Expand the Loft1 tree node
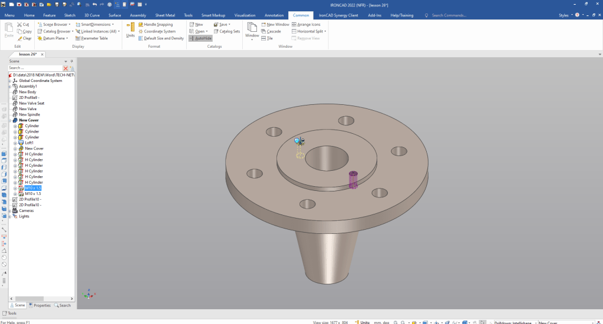Image resolution: width=603 pixels, height=324 pixels. (15, 143)
